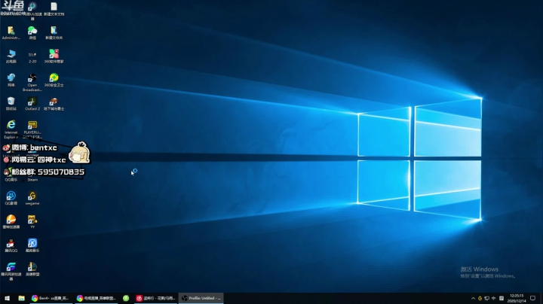
Task: Launch Dungeon Fighter (地下城与勇士) shortcut
Action: 54,104
